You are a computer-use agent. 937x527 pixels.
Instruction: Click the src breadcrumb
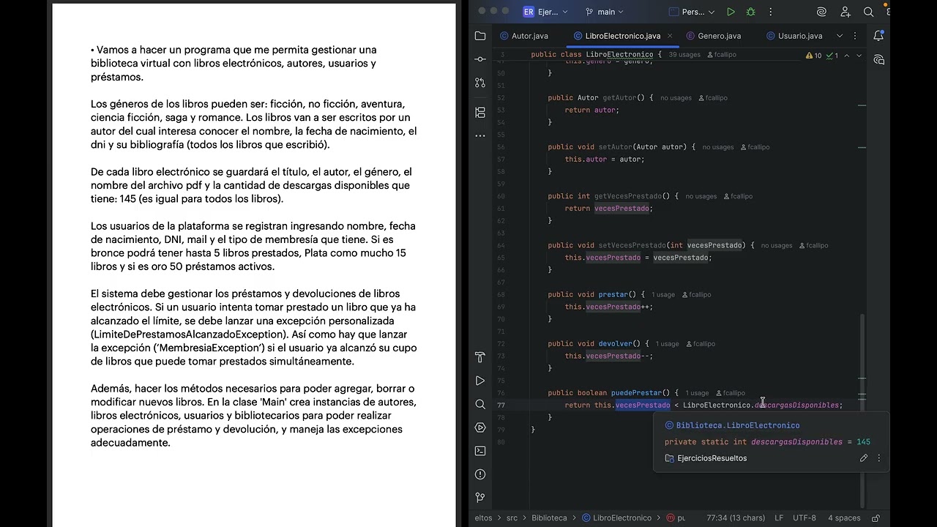[512, 517]
